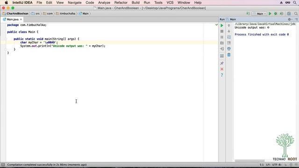This screenshot has width=299, height=168.
Task: Open the File menu
Action: click(39, 3)
